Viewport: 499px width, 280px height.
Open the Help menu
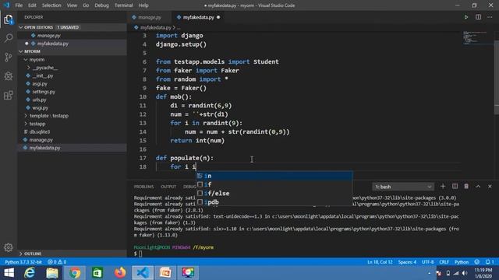(x=143, y=5)
